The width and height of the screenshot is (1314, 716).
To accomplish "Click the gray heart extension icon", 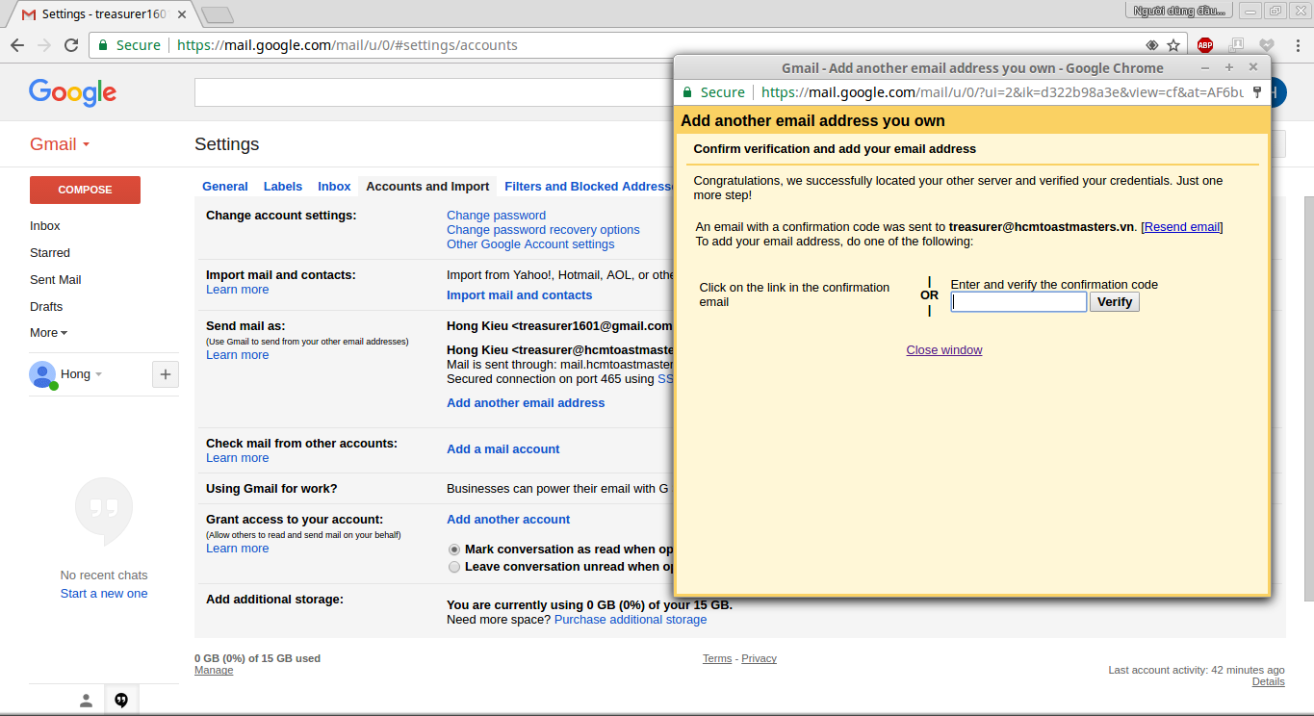I will tap(1267, 45).
